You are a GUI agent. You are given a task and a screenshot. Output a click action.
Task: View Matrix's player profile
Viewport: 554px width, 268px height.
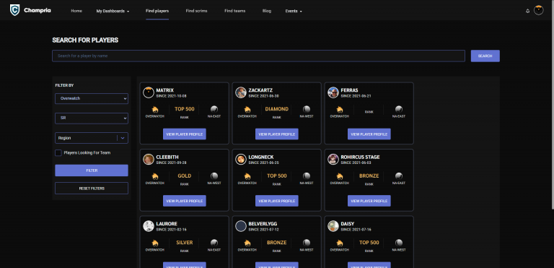coord(185,134)
